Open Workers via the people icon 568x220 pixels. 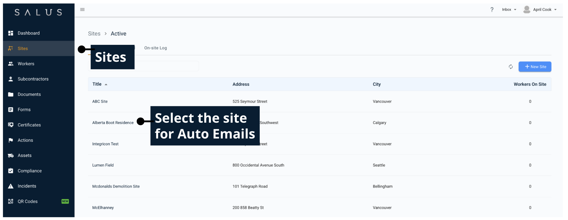click(x=11, y=64)
